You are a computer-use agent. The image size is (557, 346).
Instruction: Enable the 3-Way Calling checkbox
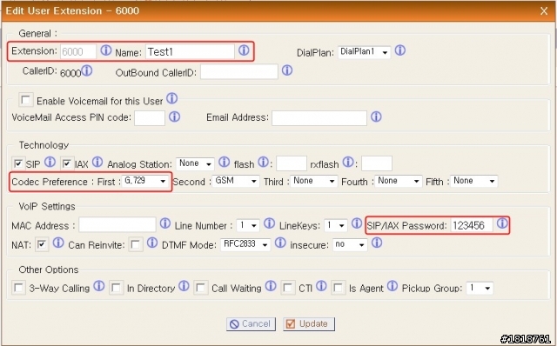[x=18, y=288]
